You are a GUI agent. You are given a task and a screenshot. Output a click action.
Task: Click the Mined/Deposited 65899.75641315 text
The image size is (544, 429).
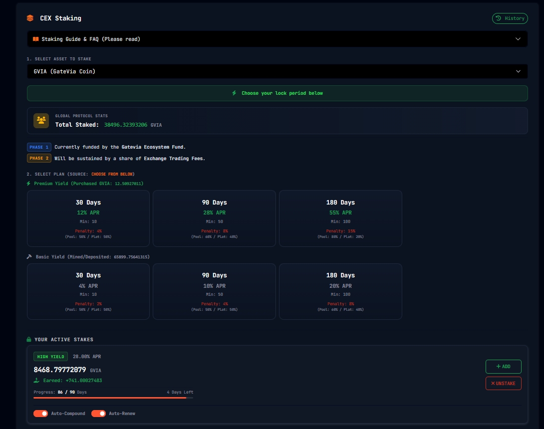point(109,256)
